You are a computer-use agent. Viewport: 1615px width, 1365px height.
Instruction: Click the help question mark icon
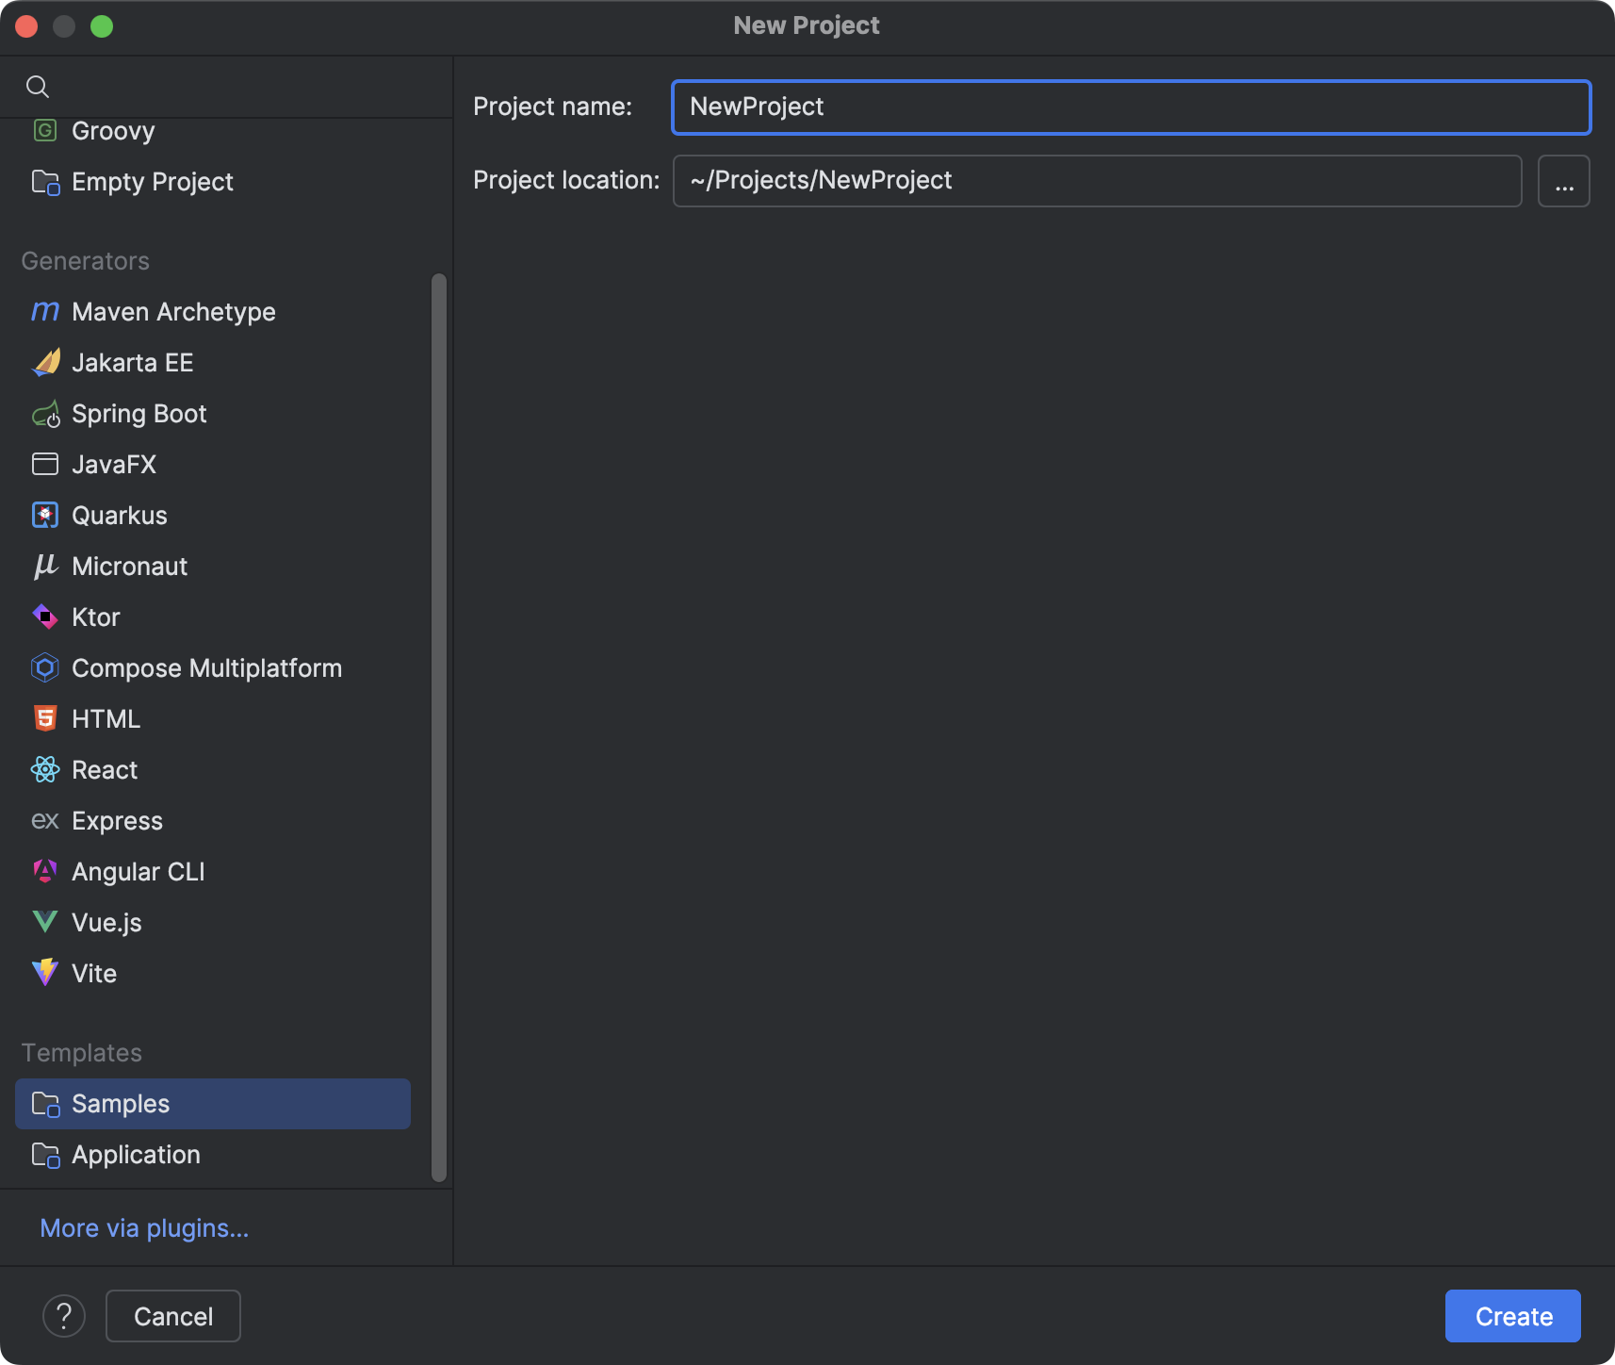64,1315
